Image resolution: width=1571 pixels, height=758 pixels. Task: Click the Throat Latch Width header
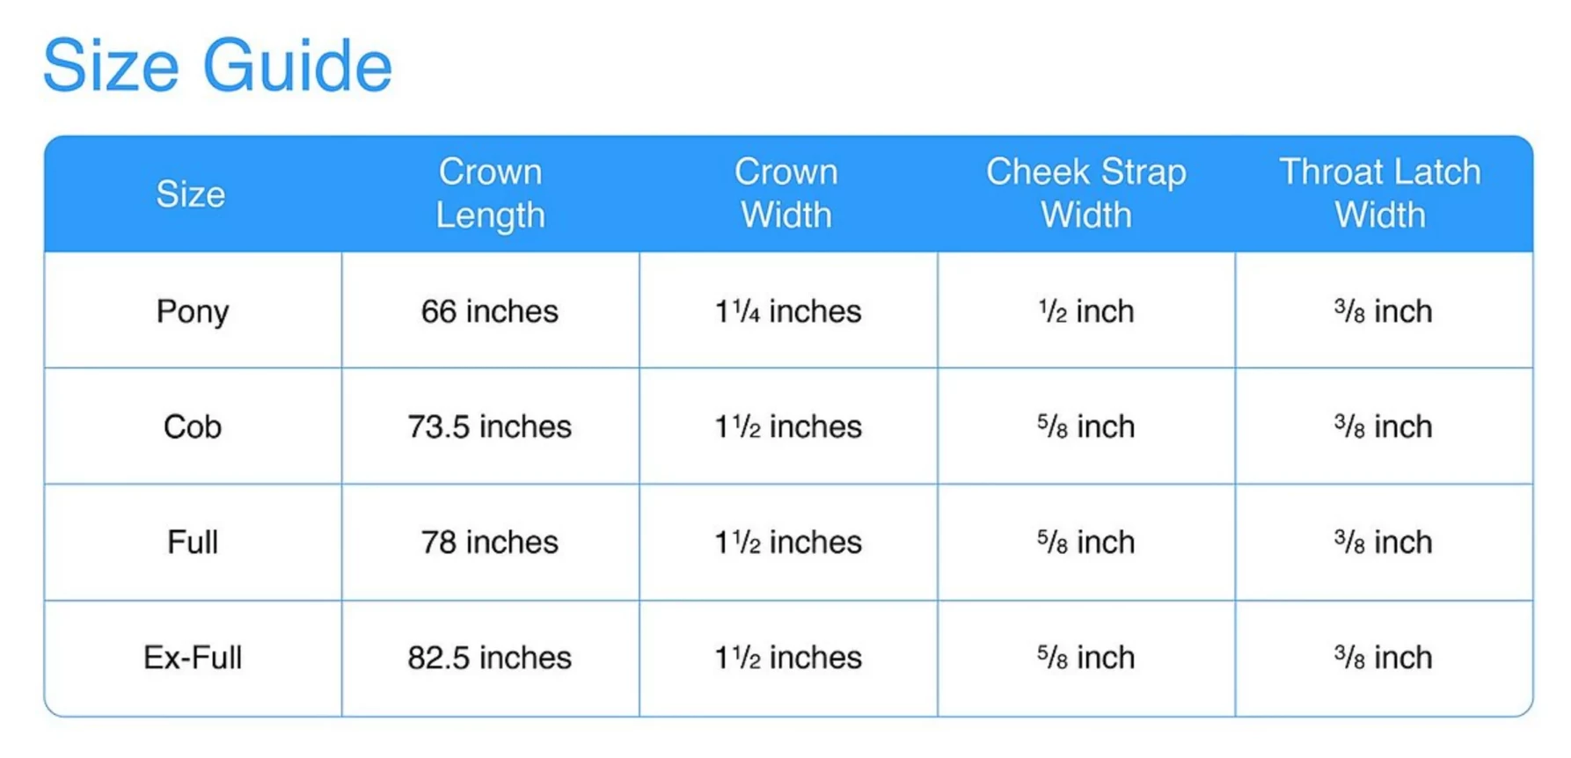[x=1380, y=193]
